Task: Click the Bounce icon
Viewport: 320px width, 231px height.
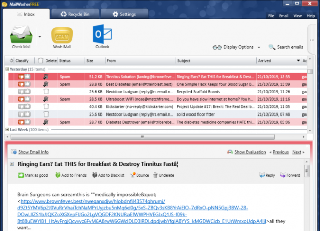Action: click(x=133, y=175)
